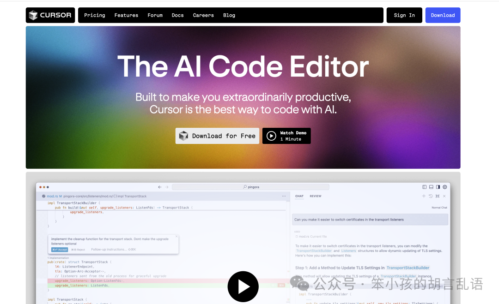Open the settings gear icon

click(445, 187)
